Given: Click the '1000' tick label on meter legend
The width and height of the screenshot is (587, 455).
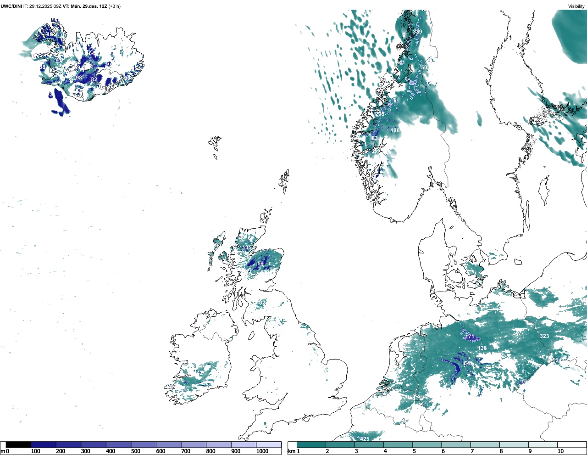Looking at the screenshot, I should 262,451.
